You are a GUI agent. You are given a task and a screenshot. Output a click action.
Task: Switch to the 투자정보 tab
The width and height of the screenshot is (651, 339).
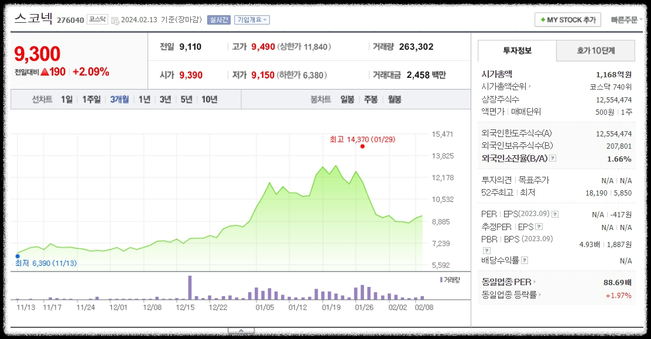(517, 51)
